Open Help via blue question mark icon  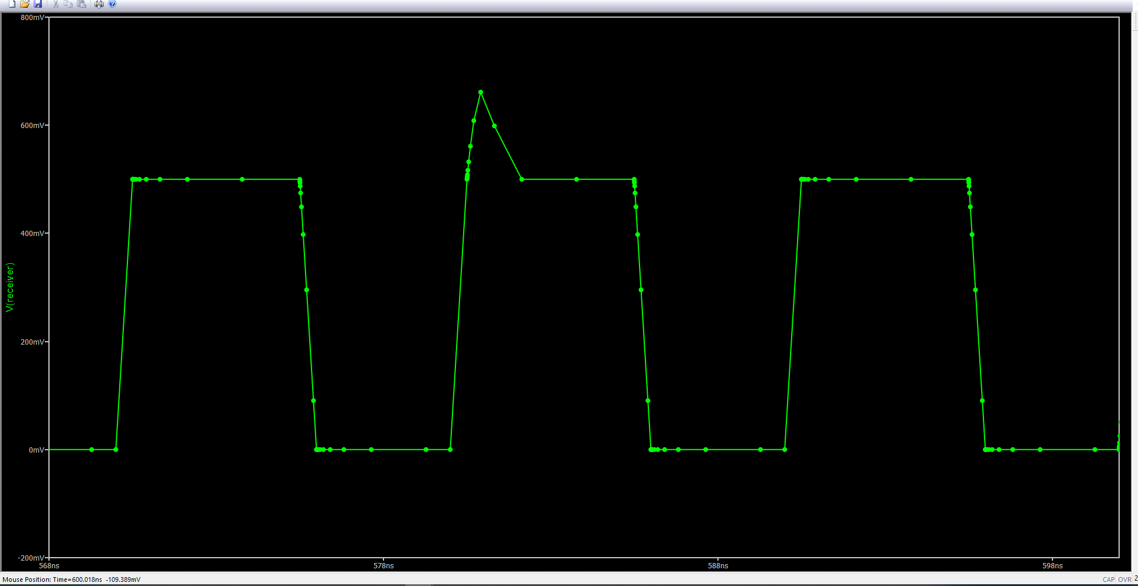coord(112,4)
